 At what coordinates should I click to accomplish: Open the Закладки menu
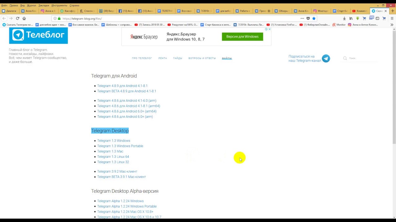pyautogui.click(x=44, y=6)
